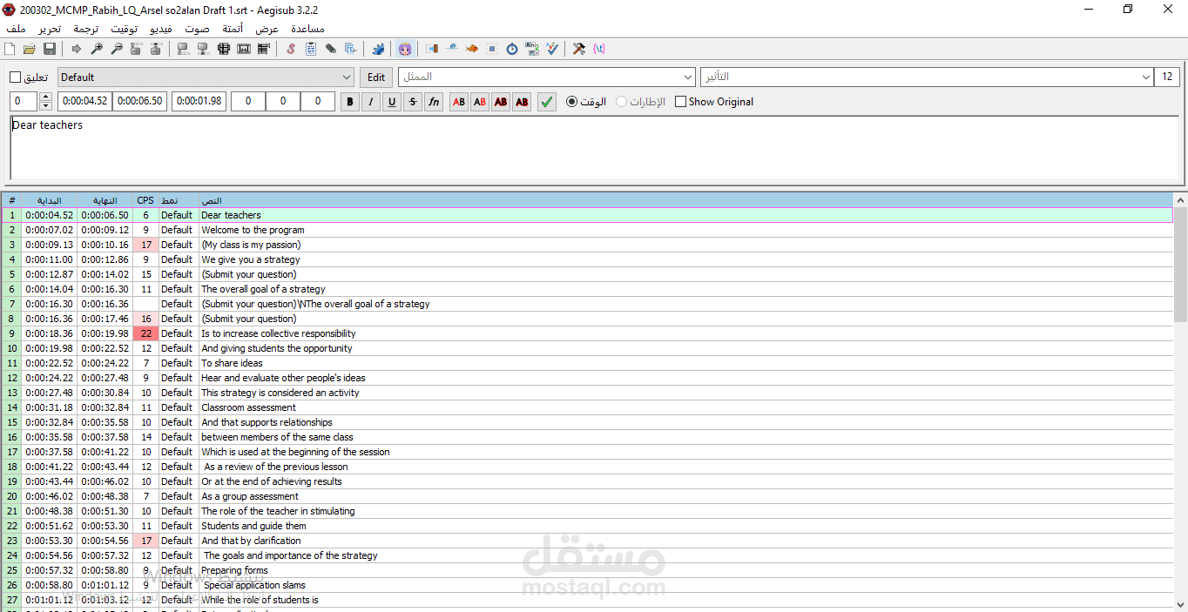Click the Edit style button

point(376,77)
